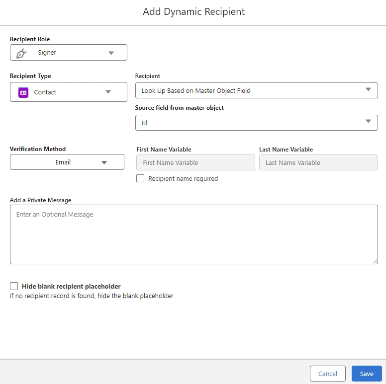Click the Recipient Type dropdown arrow

click(108, 92)
